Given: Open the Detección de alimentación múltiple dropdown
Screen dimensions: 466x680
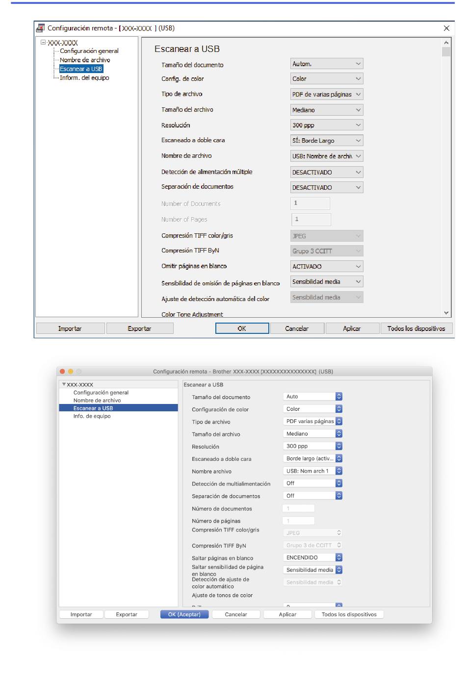Looking at the screenshot, I should tap(327, 172).
